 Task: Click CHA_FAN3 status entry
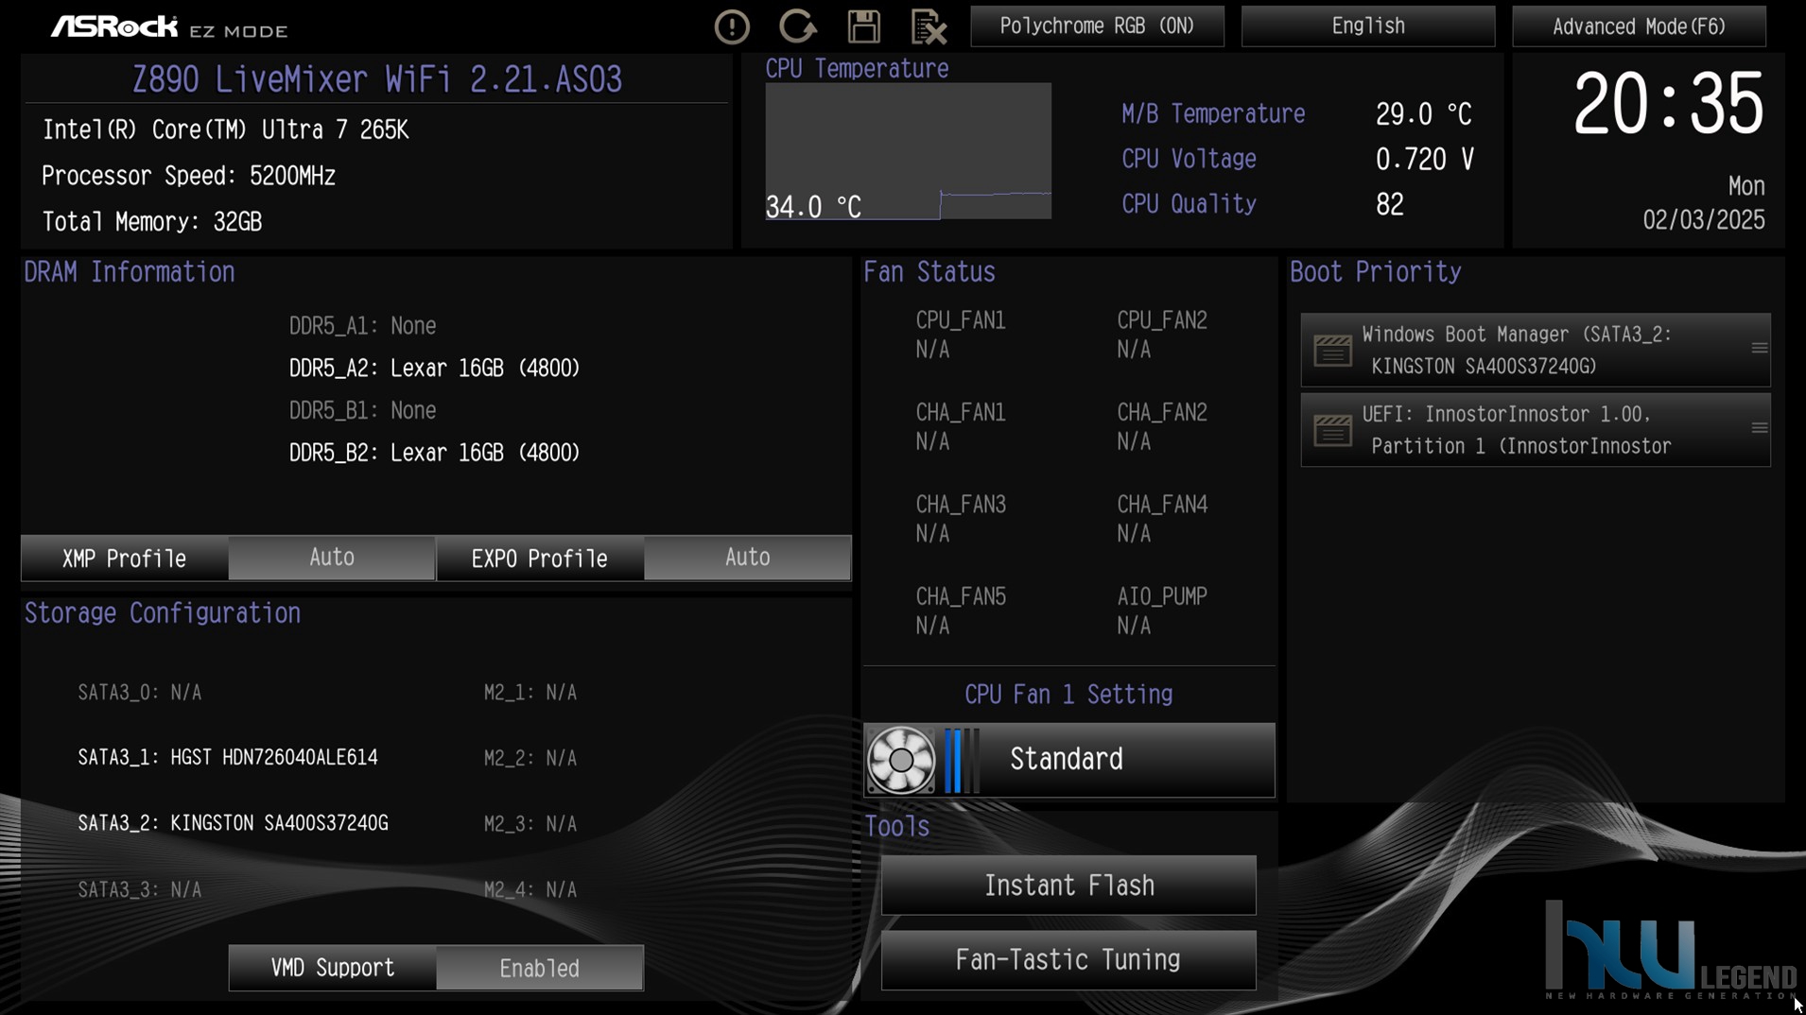coord(961,519)
